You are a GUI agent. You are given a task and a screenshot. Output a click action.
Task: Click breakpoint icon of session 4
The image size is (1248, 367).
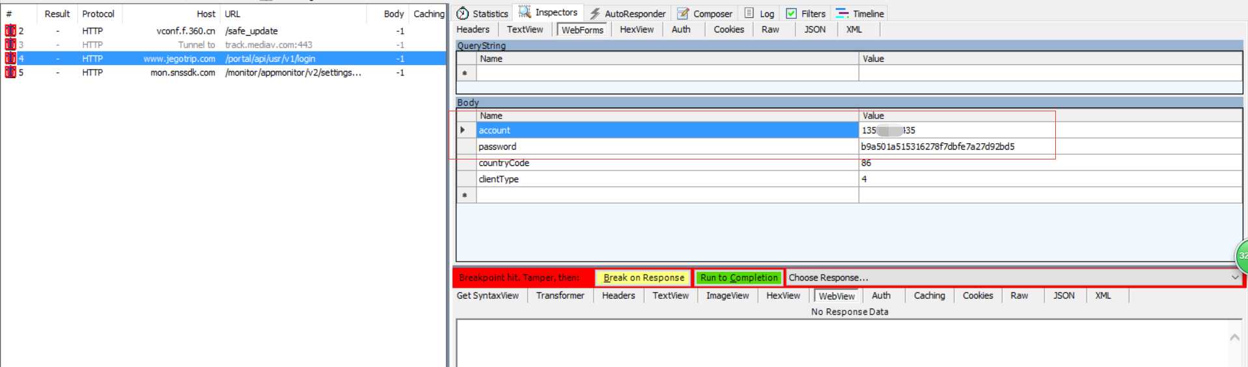coord(10,58)
